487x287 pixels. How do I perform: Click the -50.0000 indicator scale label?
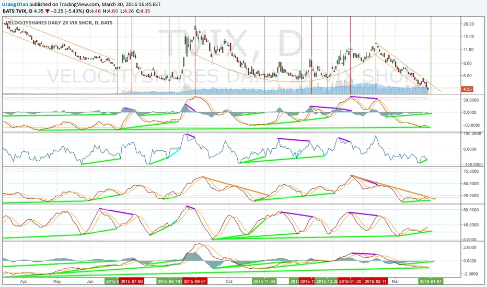472,125
